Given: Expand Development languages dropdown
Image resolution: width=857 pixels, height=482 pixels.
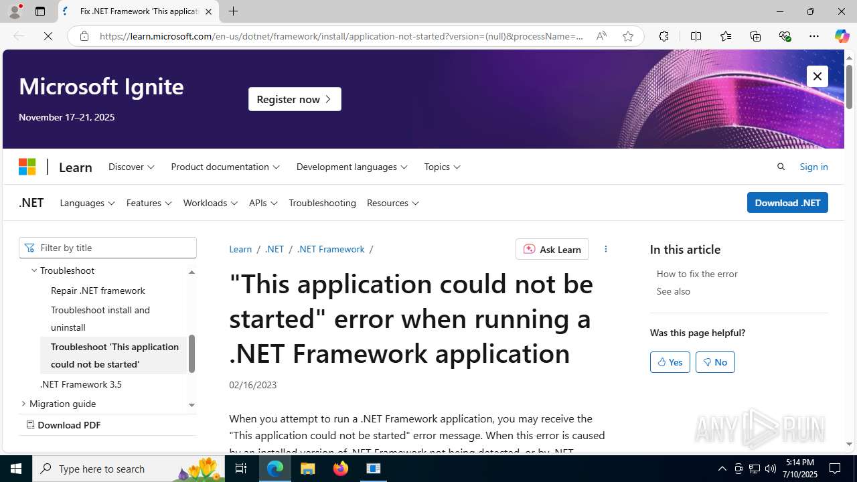Looking at the screenshot, I should (352, 167).
